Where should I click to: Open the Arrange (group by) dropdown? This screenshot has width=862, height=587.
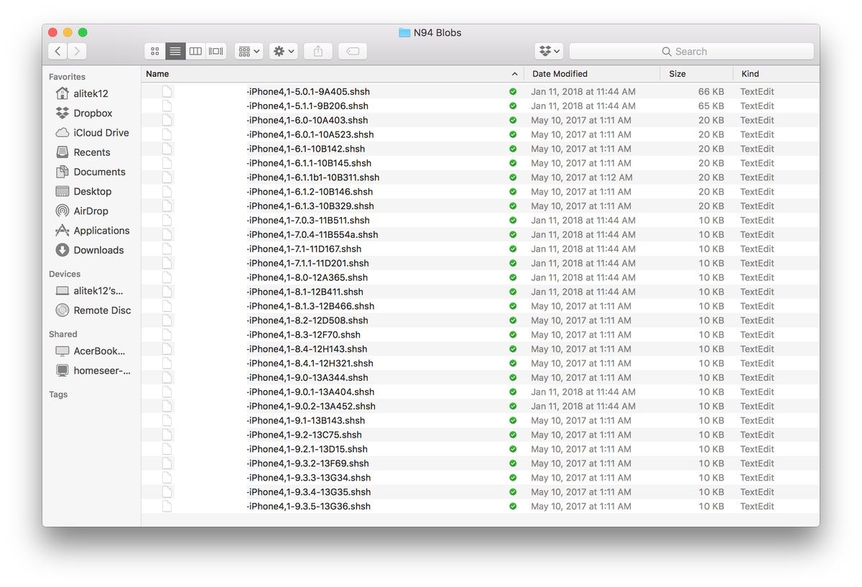[x=249, y=51]
